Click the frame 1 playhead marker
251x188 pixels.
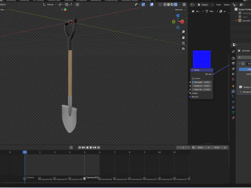[x=25, y=152]
